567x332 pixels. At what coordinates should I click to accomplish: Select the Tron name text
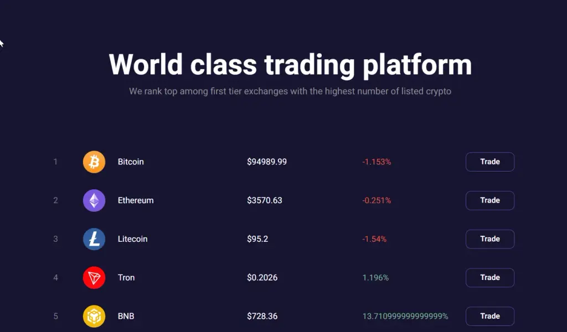(126, 277)
